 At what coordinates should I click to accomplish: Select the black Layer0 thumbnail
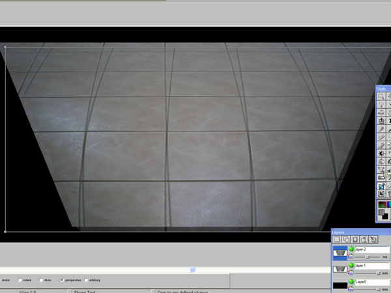340,286
